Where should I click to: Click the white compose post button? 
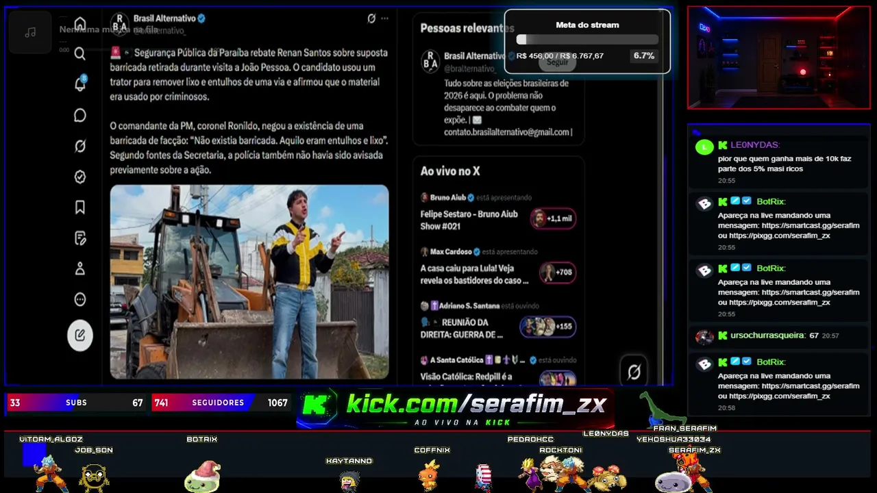coord(80,336)
